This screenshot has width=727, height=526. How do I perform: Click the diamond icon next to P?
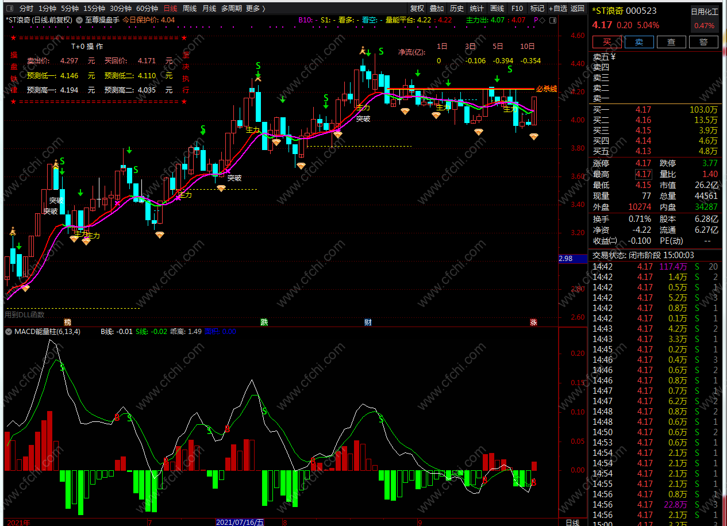coord(543,20)
